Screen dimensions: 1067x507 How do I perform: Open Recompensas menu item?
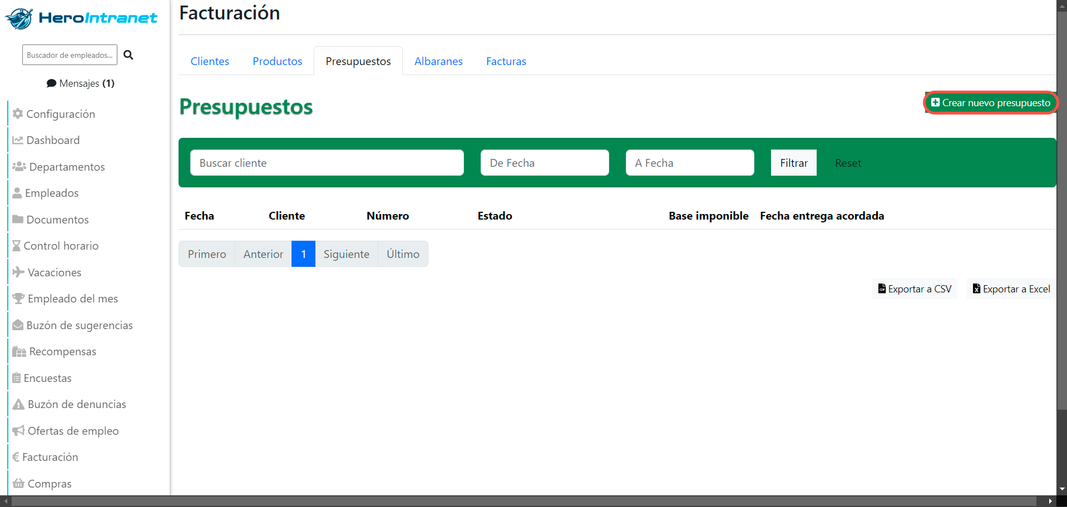click(x=63, y=351)
